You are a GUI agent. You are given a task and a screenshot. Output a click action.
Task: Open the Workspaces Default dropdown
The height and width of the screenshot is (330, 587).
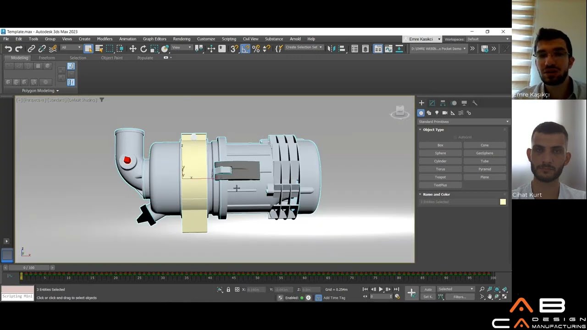[x=488, y=39]
